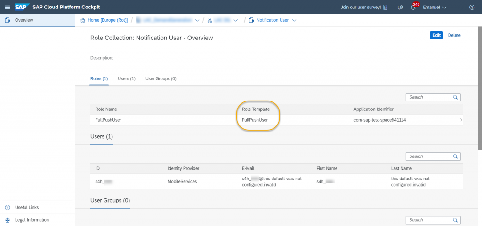Click the Roles table Search field
482x226 pixels.
433,97
